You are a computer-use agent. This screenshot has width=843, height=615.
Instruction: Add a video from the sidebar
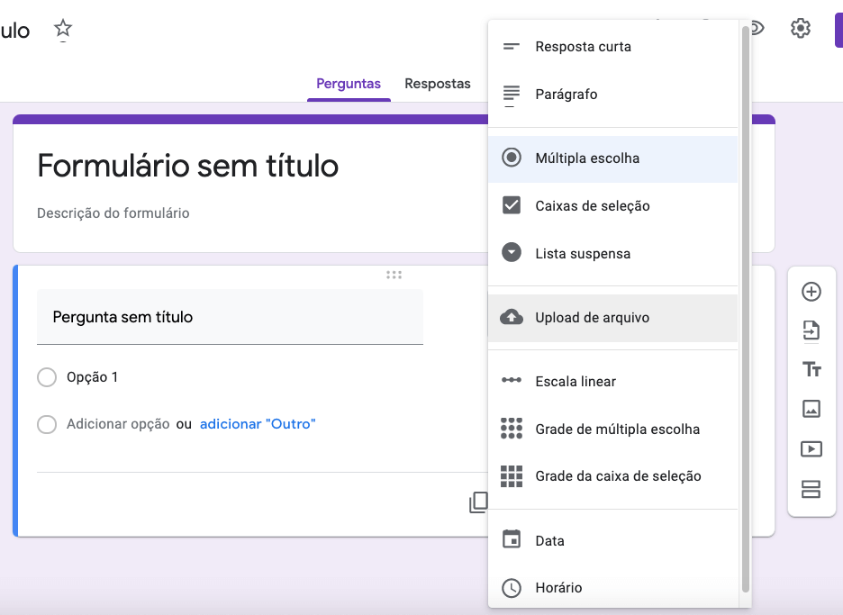(x=811, y=448)
